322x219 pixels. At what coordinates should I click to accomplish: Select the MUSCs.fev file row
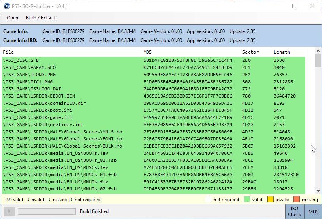click(153, 167)
